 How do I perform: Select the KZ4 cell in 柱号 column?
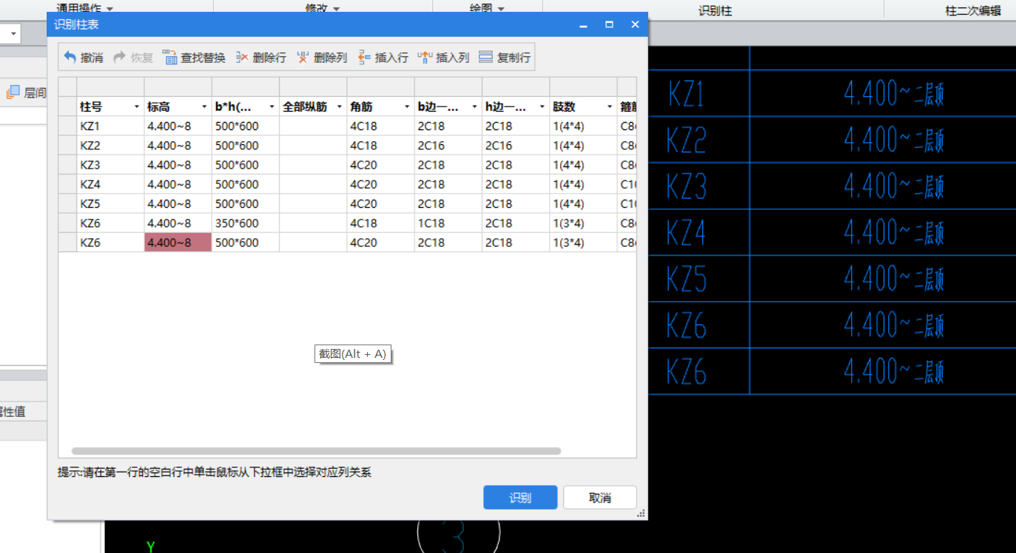point(110,184)
